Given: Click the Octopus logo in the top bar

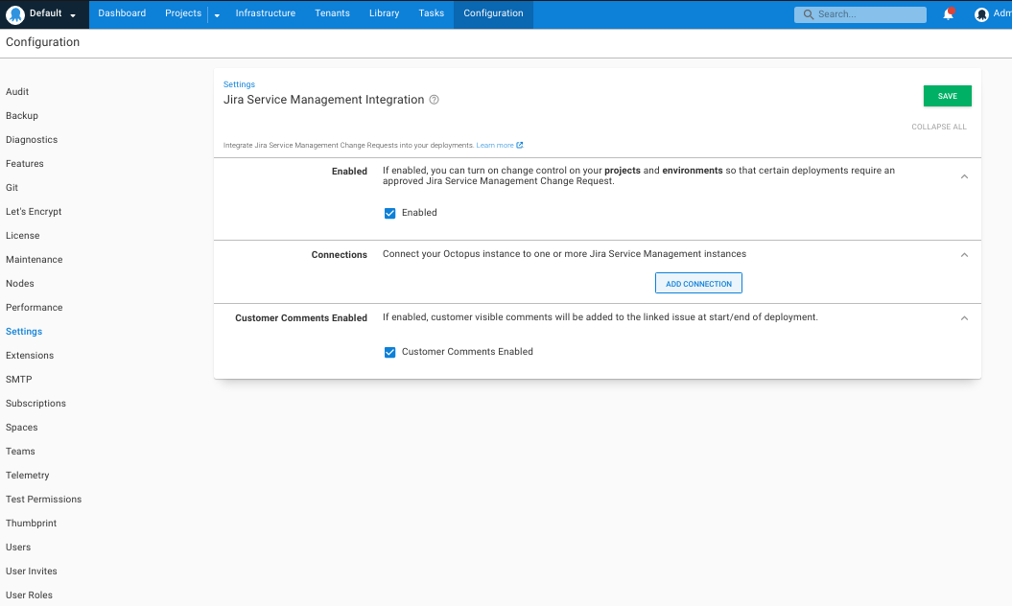Looking at the screenshot, I should [x=13, y=13].
